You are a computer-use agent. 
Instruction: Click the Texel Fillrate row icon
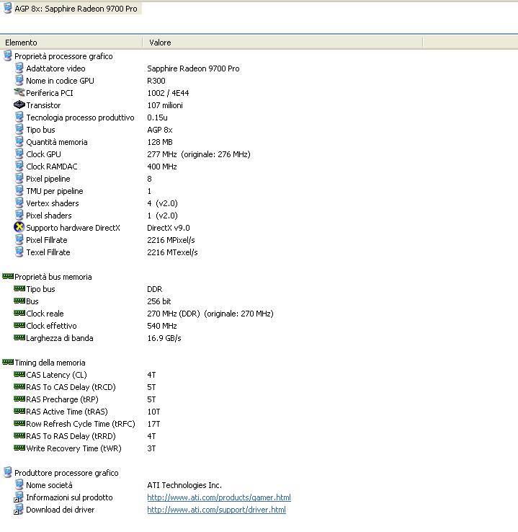pos(19,252)
